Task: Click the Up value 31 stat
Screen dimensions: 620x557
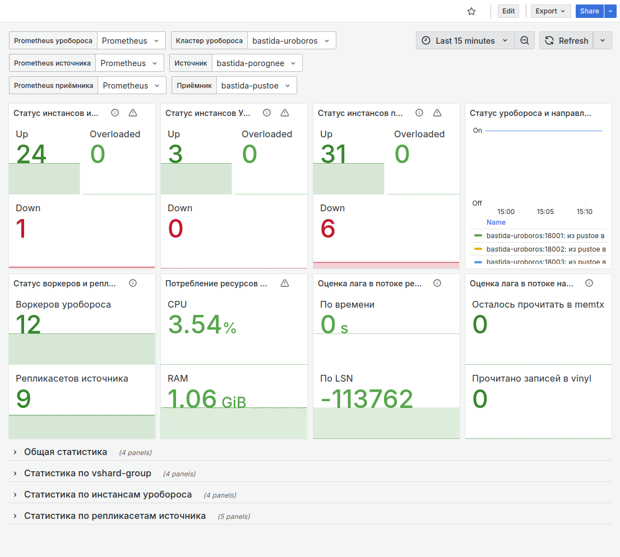Action: click(x=334, y=154)
